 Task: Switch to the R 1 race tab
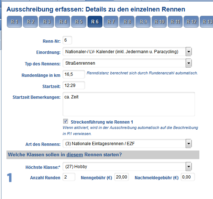coord(14,22)
